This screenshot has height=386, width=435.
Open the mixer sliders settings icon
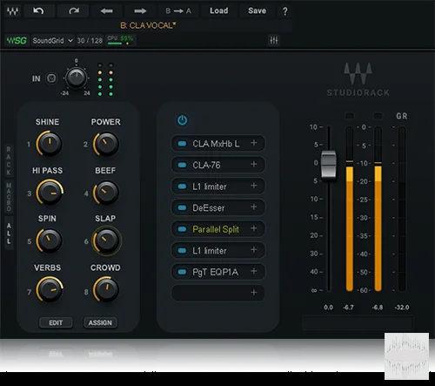click(274, 40)
